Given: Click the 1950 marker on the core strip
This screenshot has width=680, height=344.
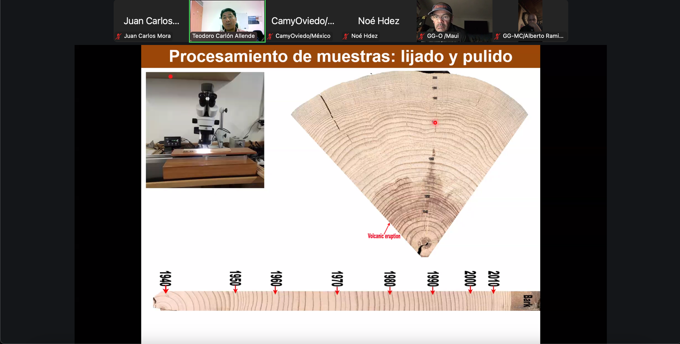Looking at the screenshot, I should [x=235, y=282].
